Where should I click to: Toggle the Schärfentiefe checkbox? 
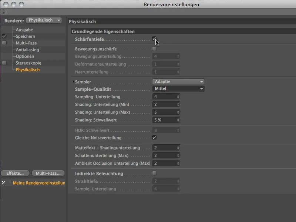154,39
